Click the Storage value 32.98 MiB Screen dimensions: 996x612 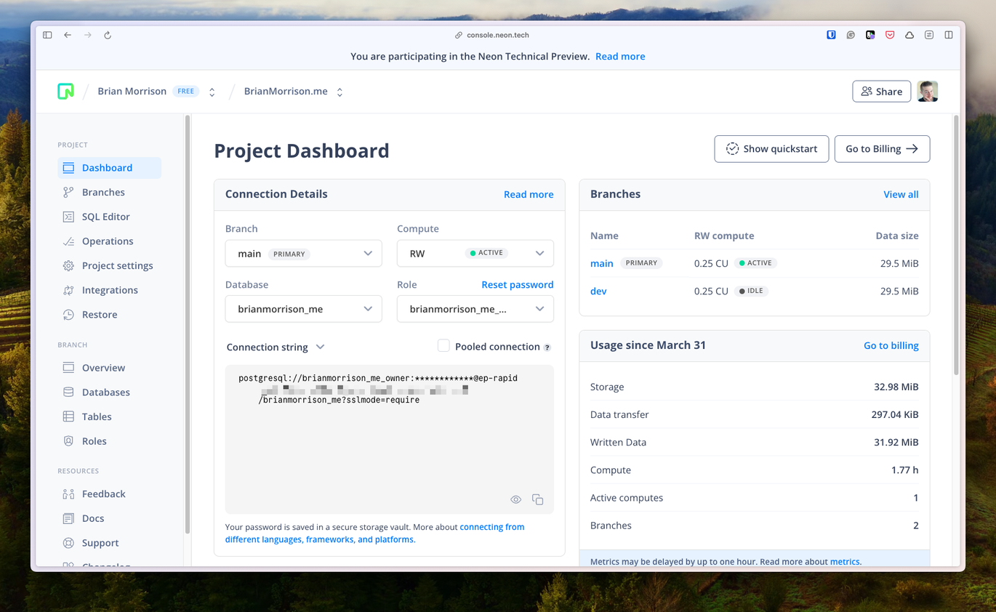point(896,387)
